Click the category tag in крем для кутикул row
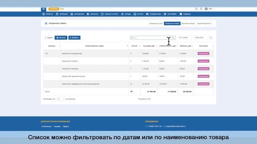Screen dimensions: 257x144 (x=204, y=76)
